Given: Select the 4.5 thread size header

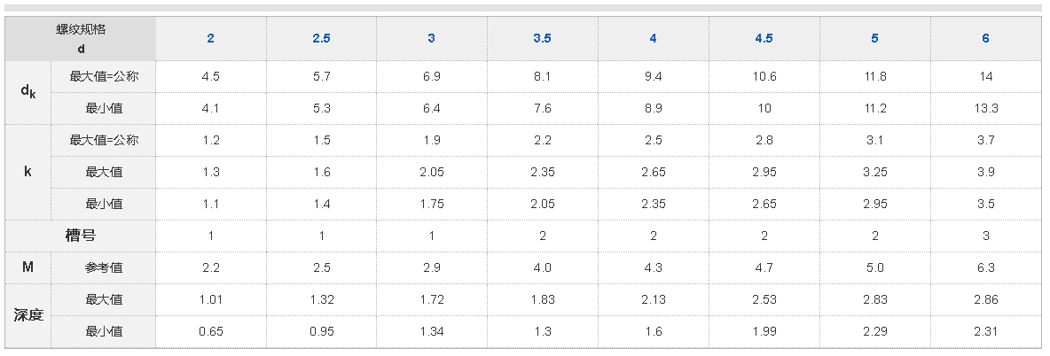Looking at the screenshot, I should click(x=764, y=38).
